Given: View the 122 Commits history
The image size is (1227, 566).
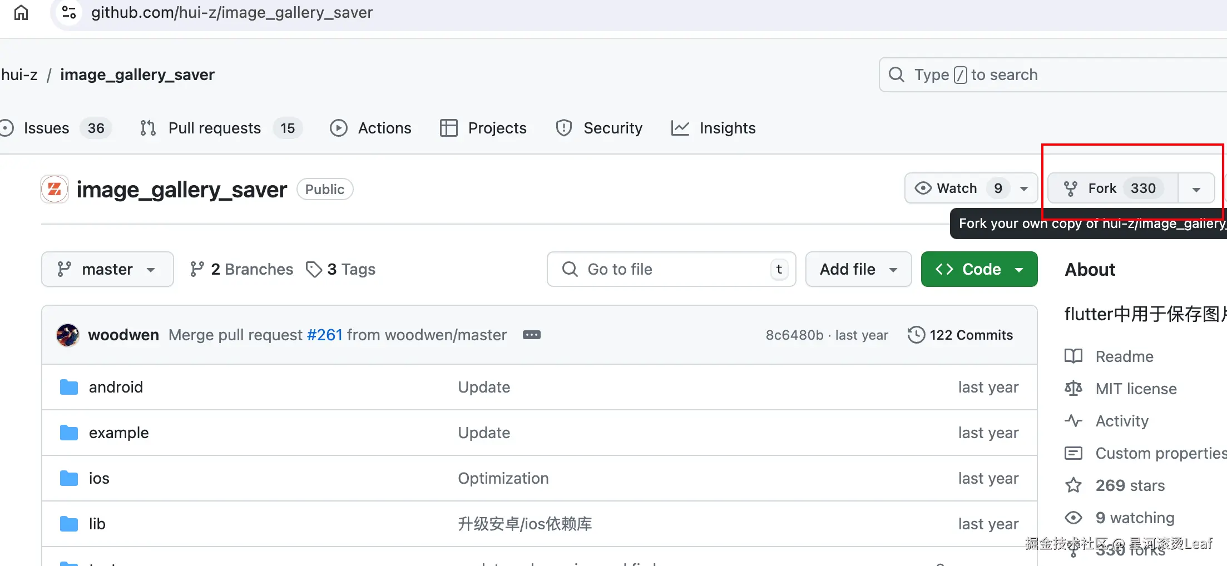Looking at the screenshot, I should [960, 335].
